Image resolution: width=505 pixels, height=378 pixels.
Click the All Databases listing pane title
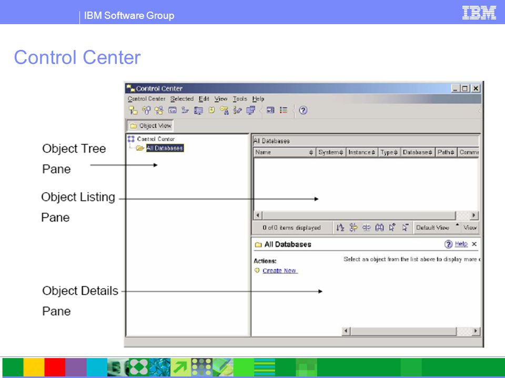pos(272,141)
